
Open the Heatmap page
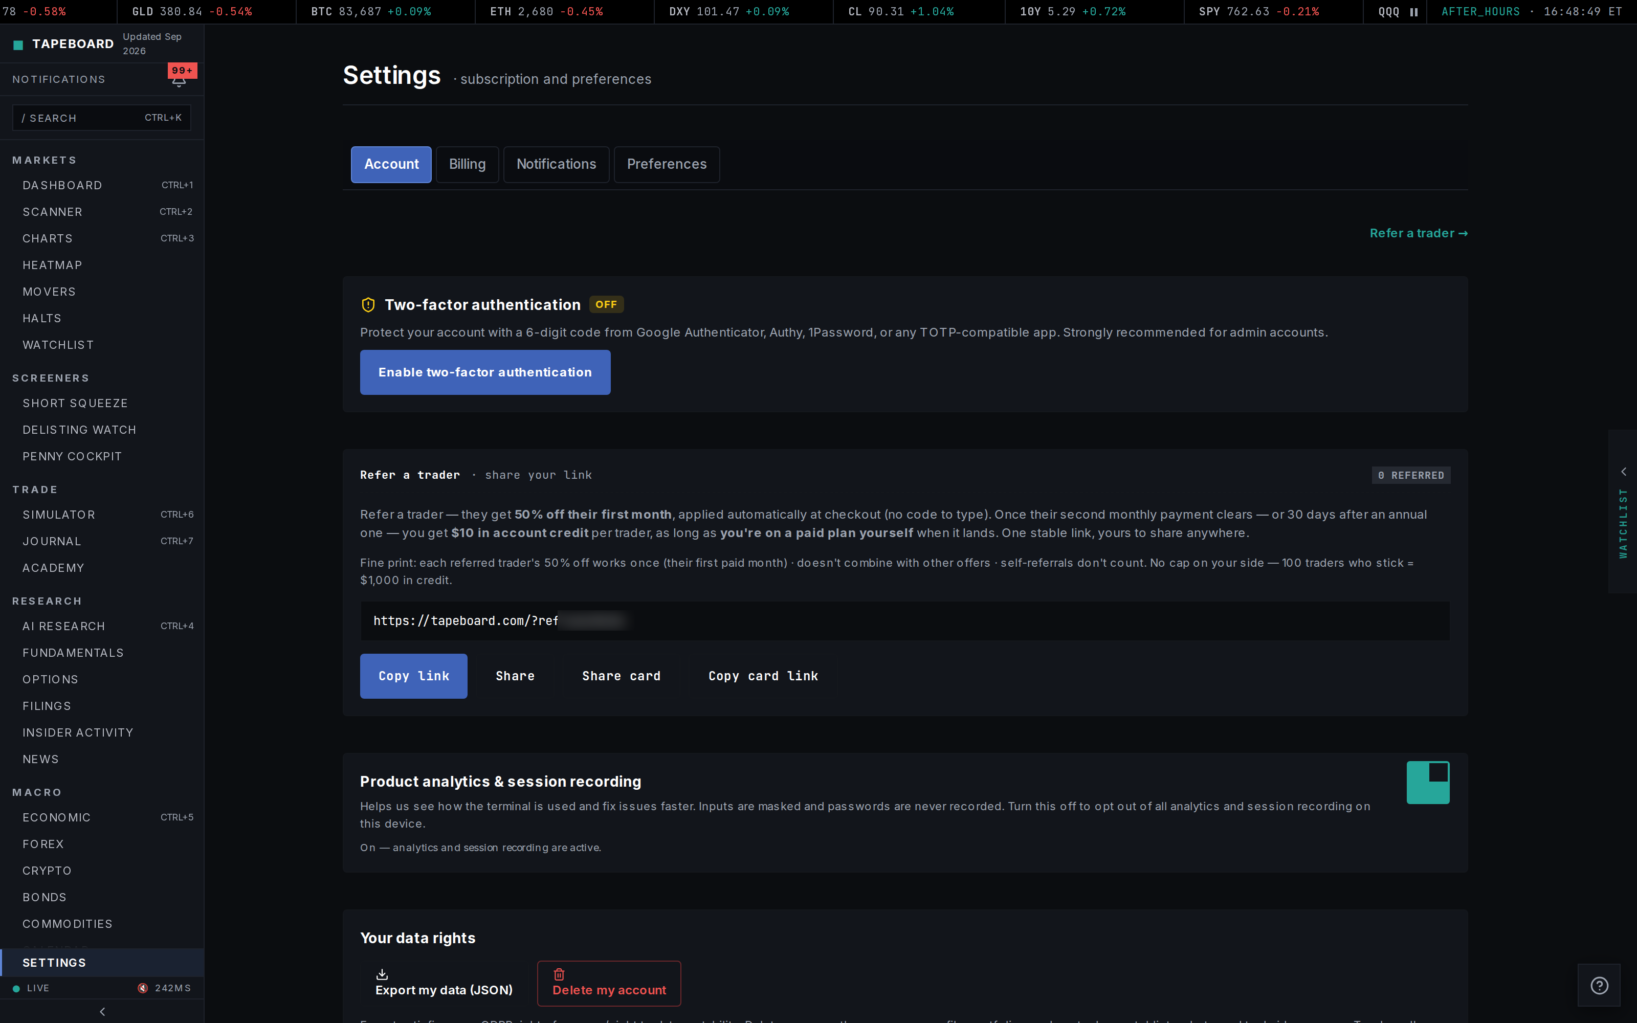[x=102, y=265]
